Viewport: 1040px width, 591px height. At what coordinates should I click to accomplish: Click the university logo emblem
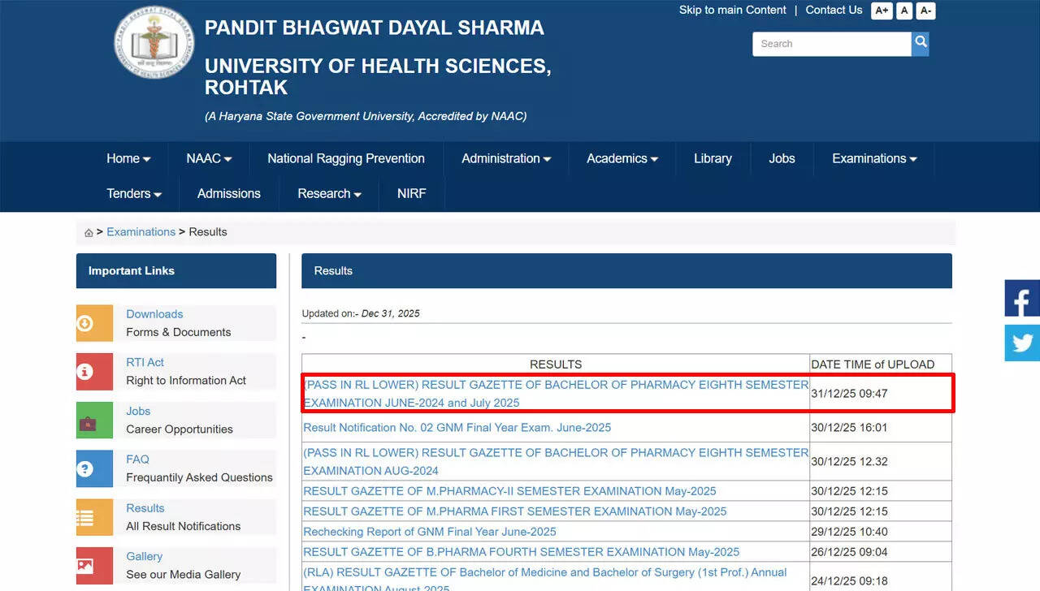(154, 43)
